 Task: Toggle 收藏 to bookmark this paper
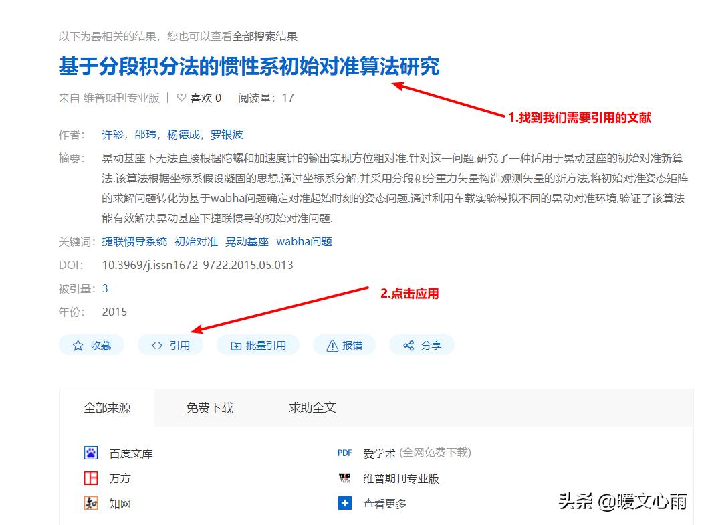coord(92,345)
